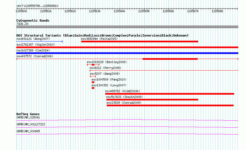Click the magenta GRM8|NR_028041 intron line
Viewport: 246px width, 150px height.
coord(127,120)
